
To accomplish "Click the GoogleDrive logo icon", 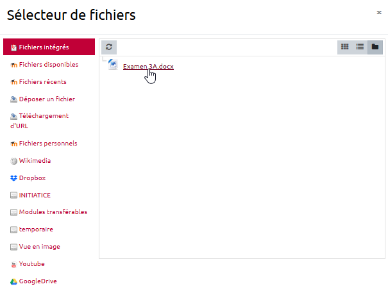I will tap(13, 281).
